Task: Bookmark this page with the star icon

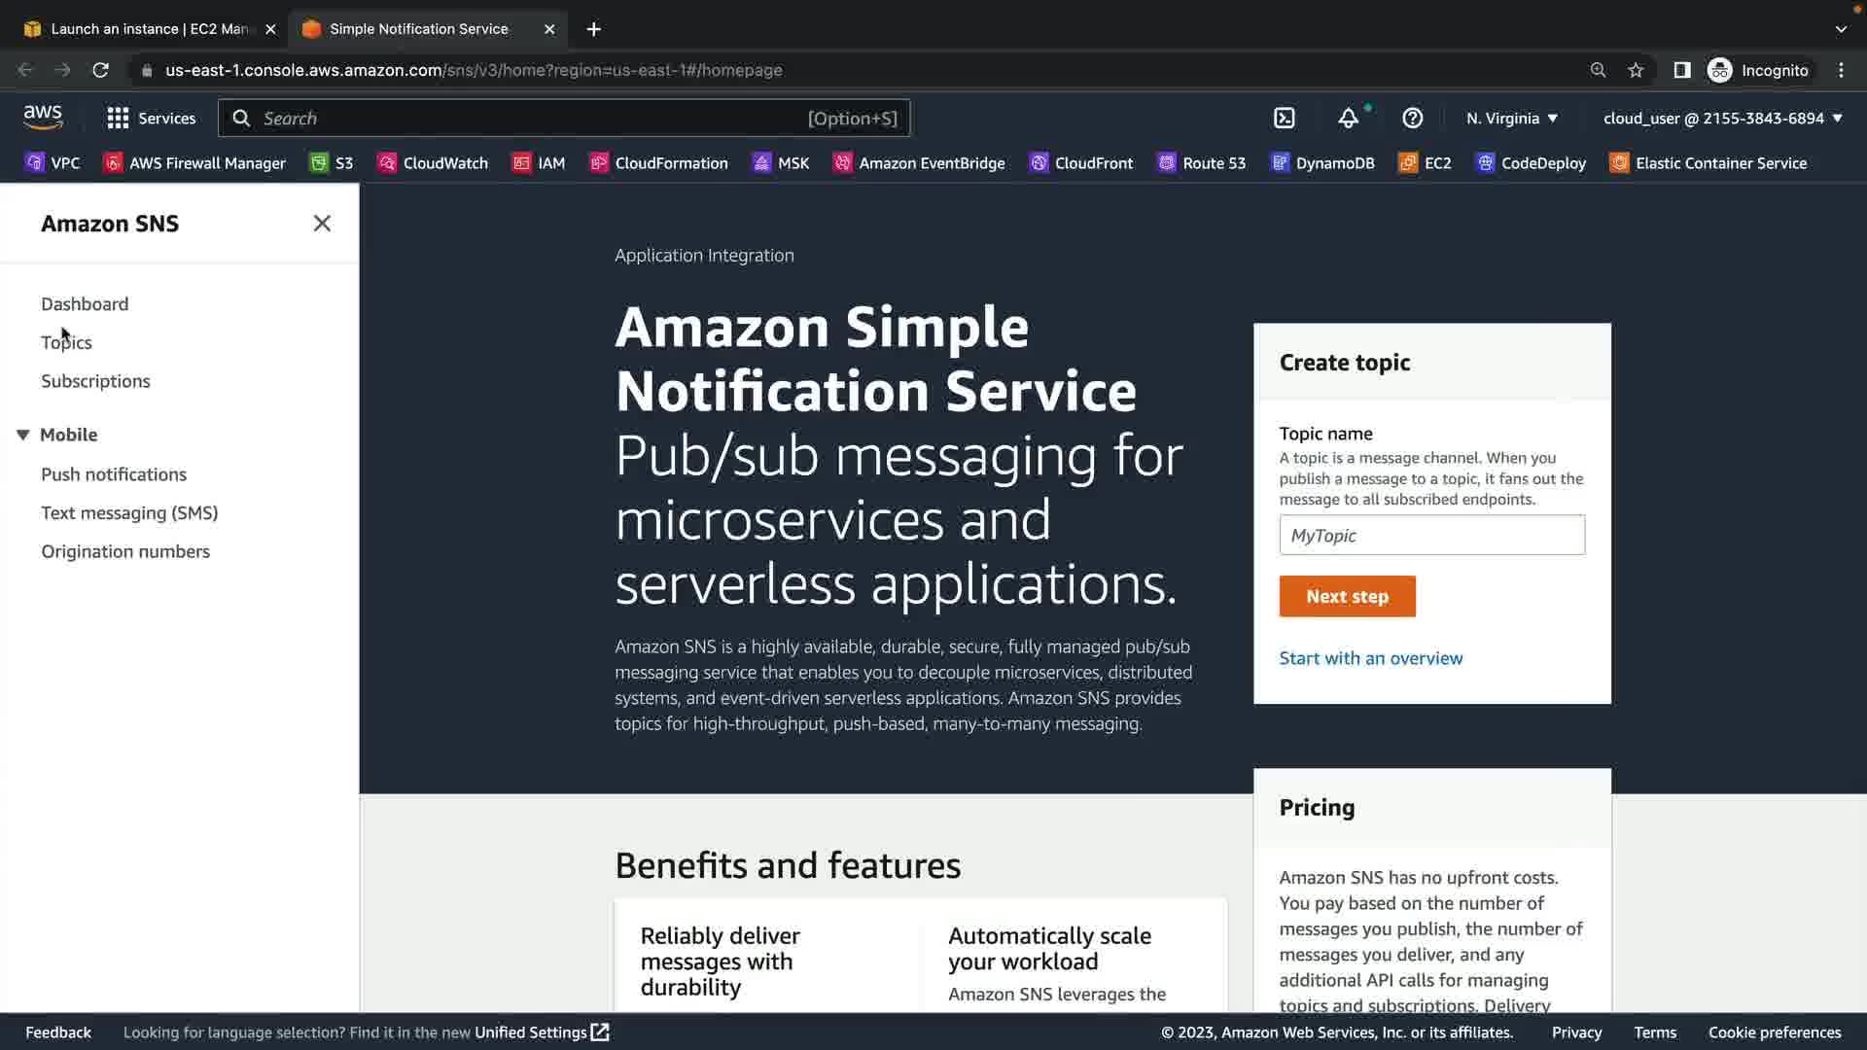Action: click(1636, 70)
